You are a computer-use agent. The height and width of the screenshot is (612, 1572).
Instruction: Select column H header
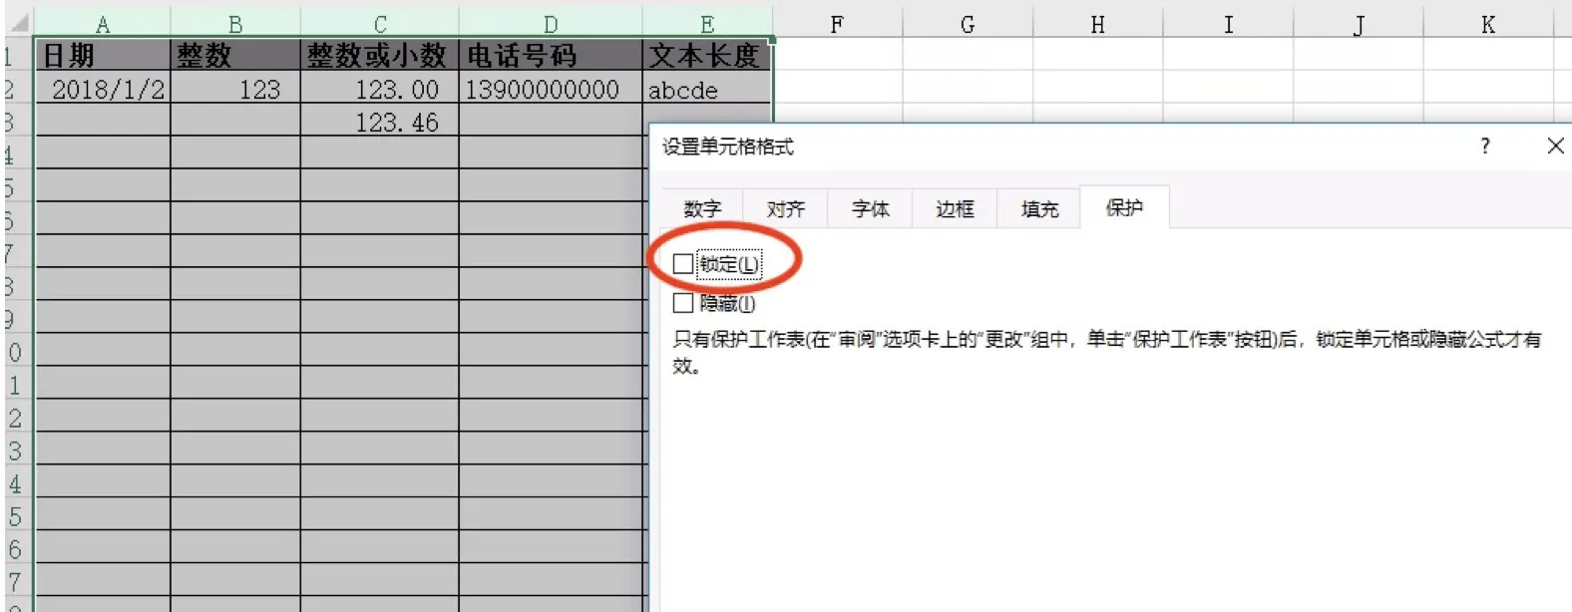[x=1098, y=24]
